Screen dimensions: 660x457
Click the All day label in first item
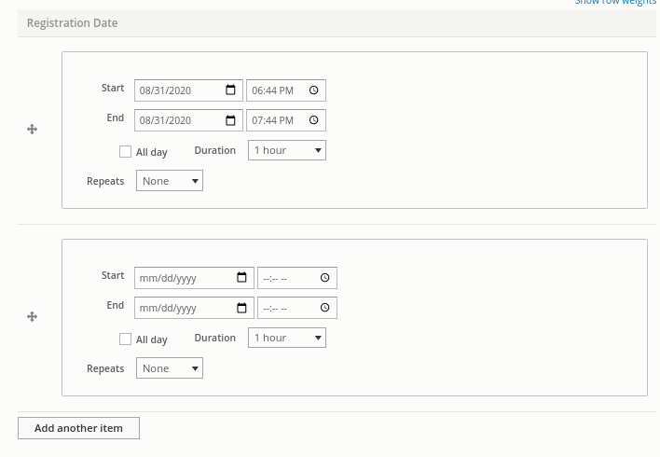pos(152,152)
